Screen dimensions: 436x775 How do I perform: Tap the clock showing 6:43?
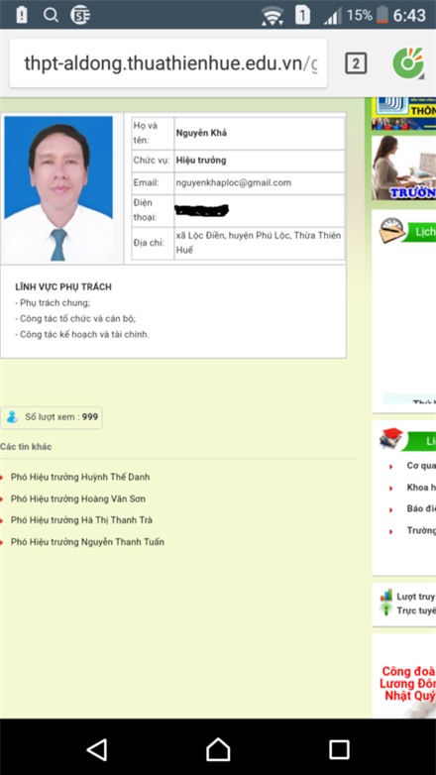pyautogui.click(x=409, y=15)
